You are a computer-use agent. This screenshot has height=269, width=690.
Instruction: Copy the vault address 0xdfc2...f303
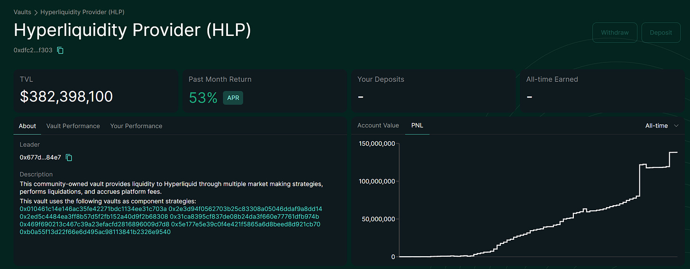click(x=60, y=50)
